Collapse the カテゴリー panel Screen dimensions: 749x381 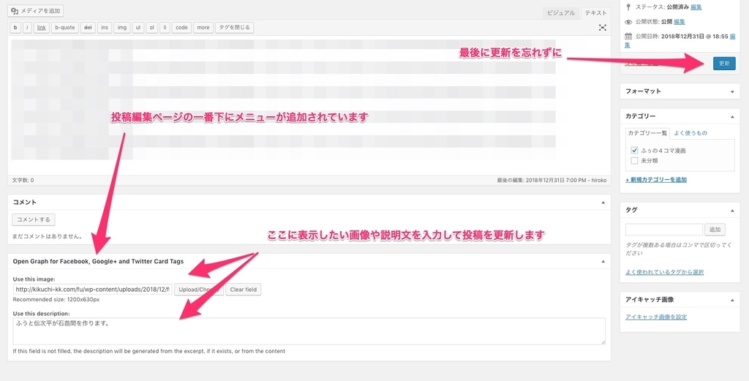pyautogui.click(x=732, y=116)
